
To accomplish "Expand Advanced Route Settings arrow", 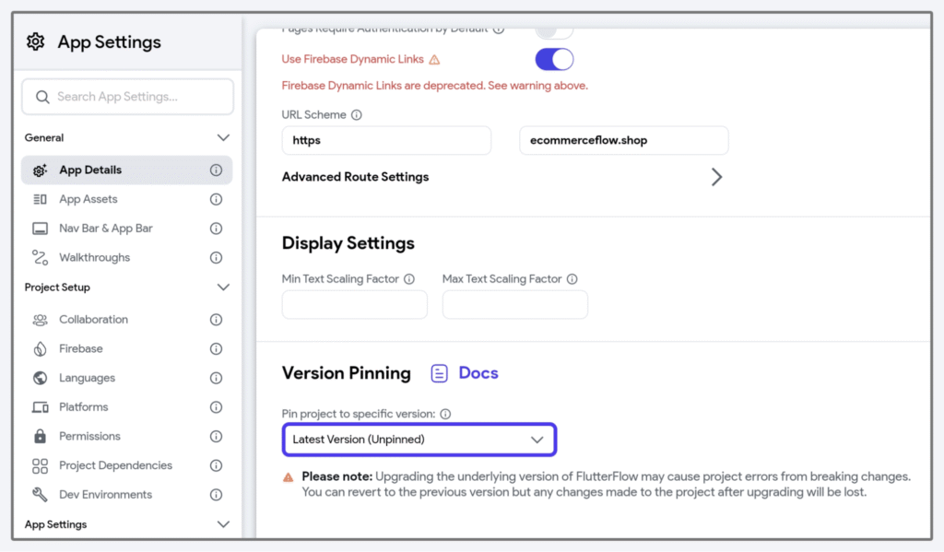I will pyautogui.click(x=716, y=177).
